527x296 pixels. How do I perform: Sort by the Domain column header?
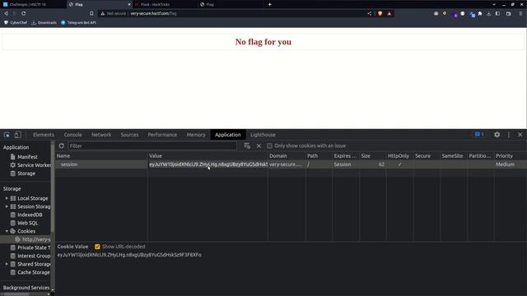287,155
